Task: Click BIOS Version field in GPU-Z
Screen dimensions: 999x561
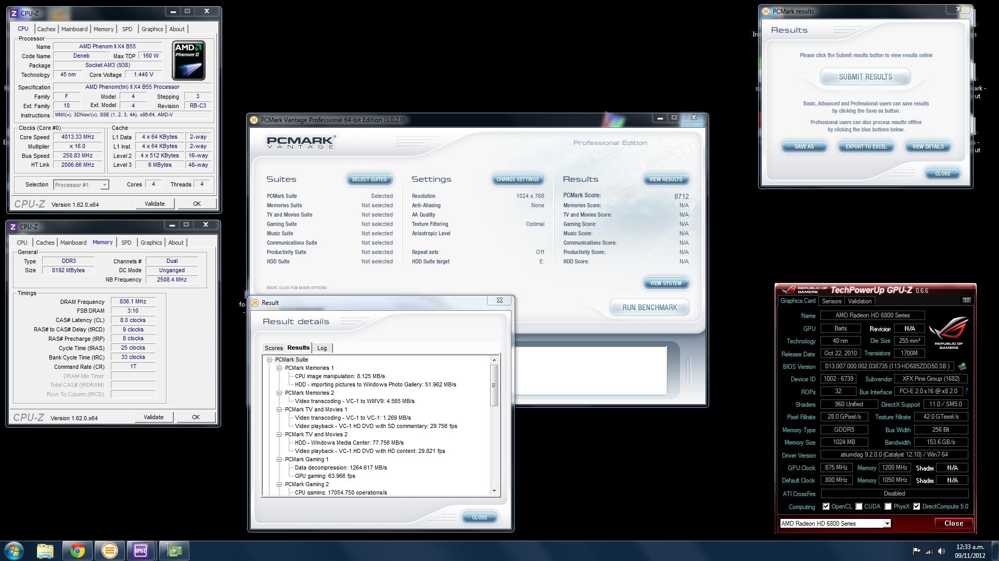Action: click(x=888, y=366)
